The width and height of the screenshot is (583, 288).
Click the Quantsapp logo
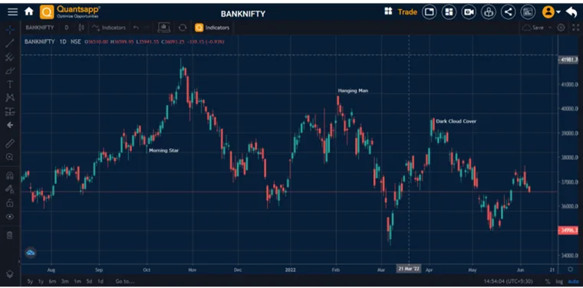[71, 12]
